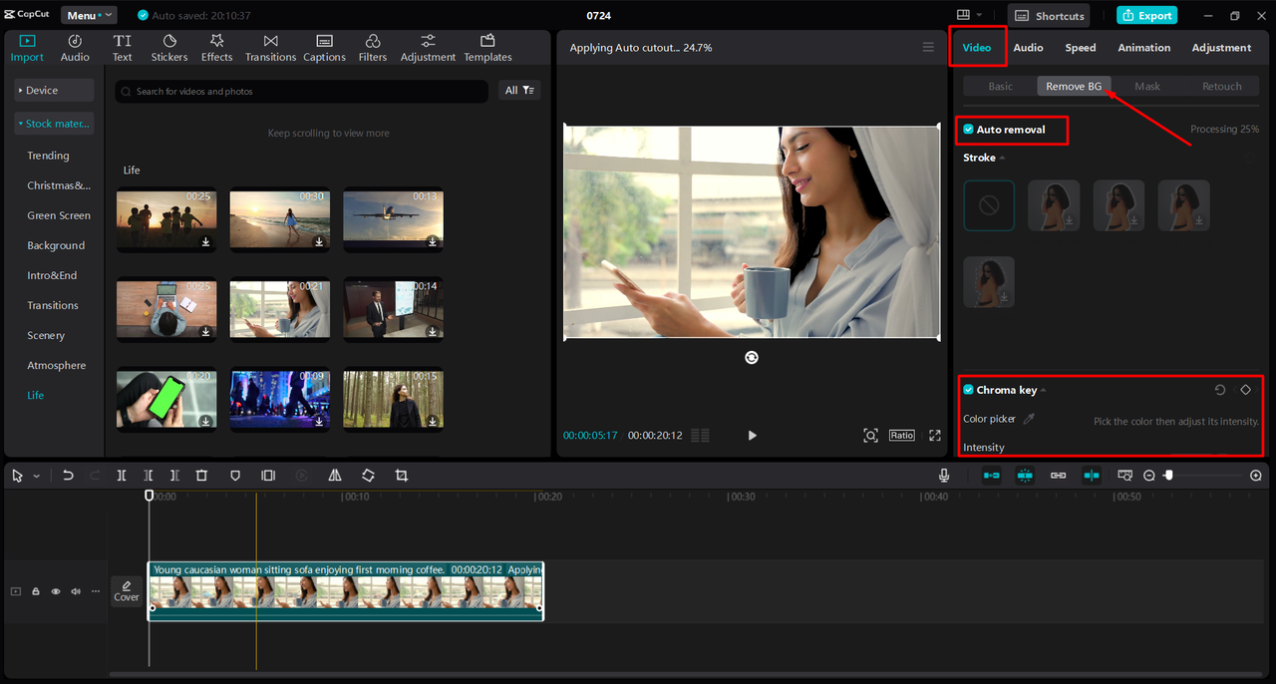The image size is (1276, 684).
Task: Open the Text tools tab
Action: [122, 48]
